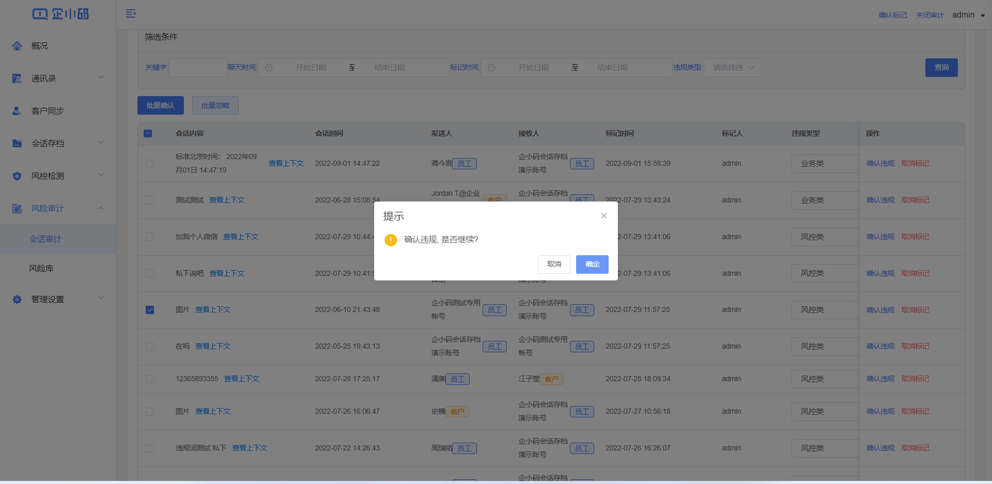The height and width of the screenshot is (484, 992).
Task: Check the 12365893355 row checkbox
Action: click(150, 379)
